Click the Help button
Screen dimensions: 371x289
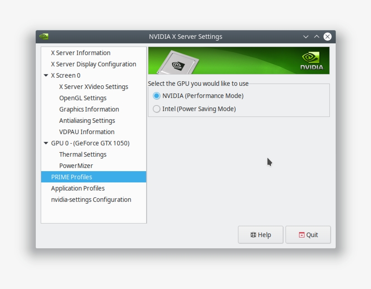tap(261, 234)
